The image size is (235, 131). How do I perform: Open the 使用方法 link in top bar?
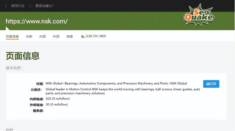point(18,6)
